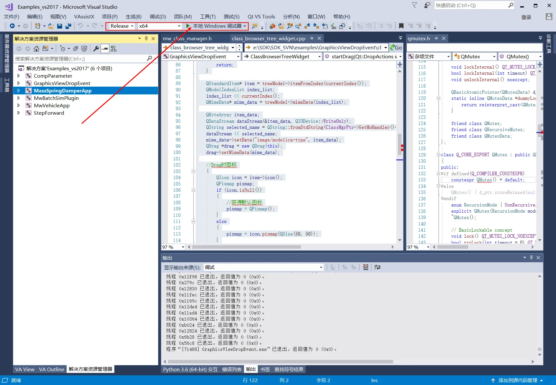Screen dimensions: 556x385
Task: Click the Clear All icon in Output panel
Action: click(365, 267)
